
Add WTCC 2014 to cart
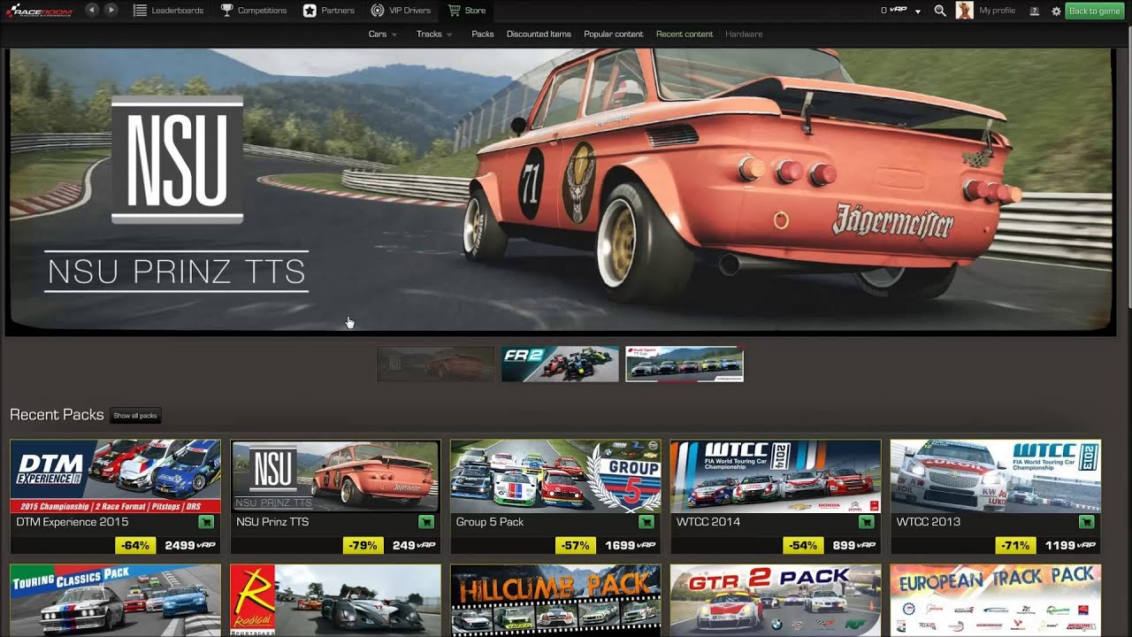tap(867, 522)
